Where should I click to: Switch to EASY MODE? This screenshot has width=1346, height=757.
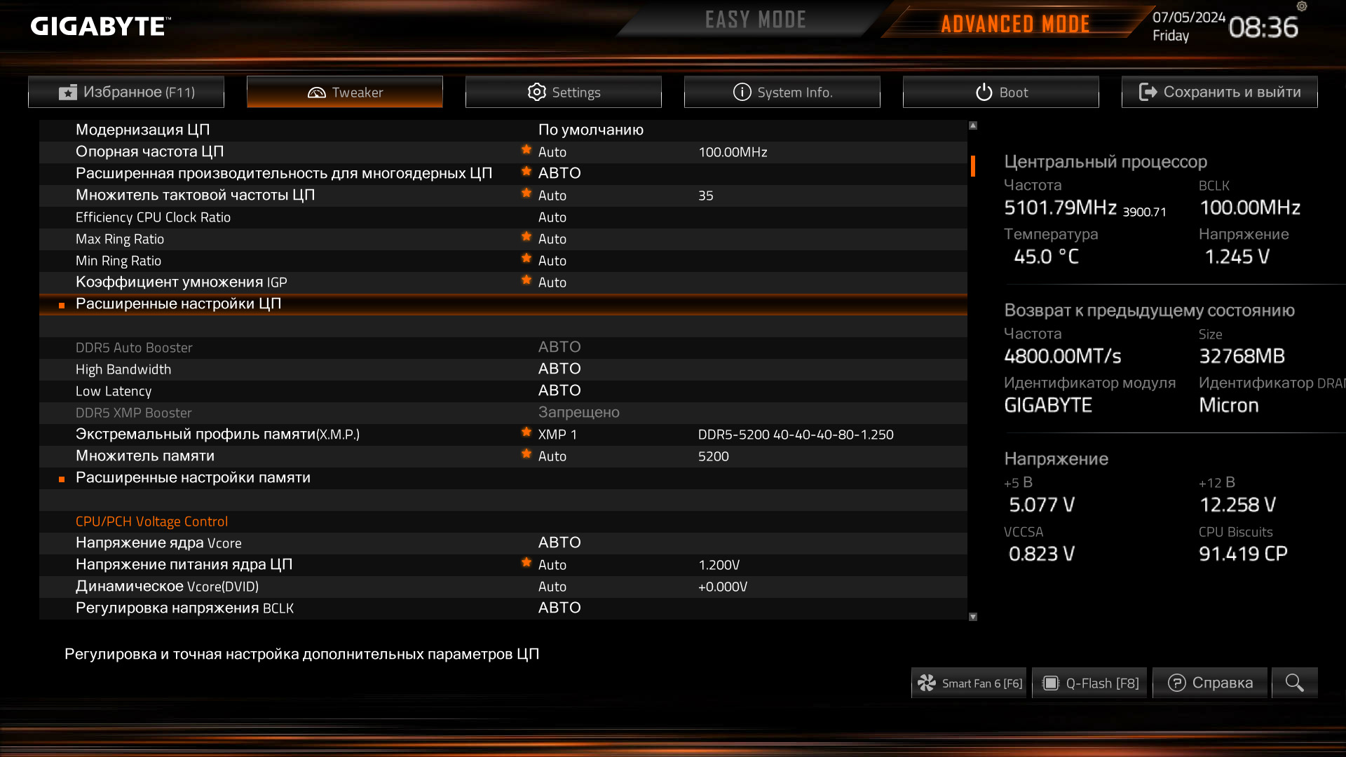756,20
